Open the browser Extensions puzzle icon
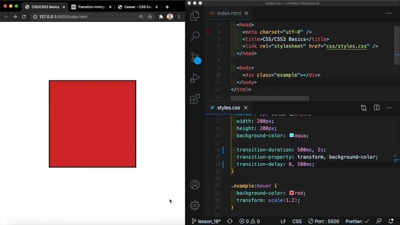 coord(161,17)
